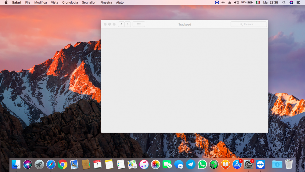Open the App Store with update badge
Image resolution: width=305 pixels, height=172 pixels.
click(x=237, y=165)
